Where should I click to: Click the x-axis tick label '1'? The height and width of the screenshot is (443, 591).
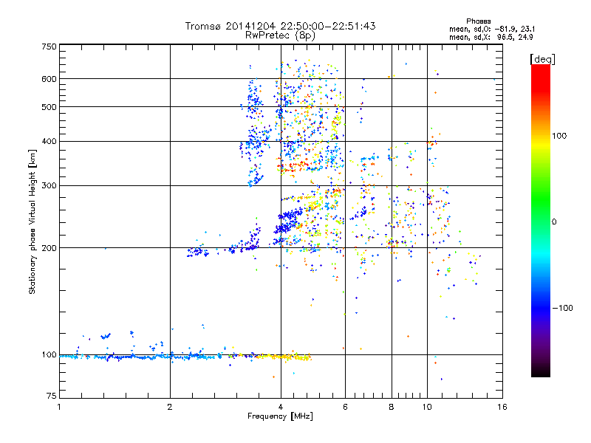point(59,407)
